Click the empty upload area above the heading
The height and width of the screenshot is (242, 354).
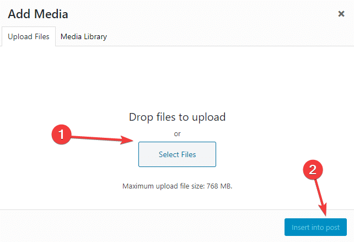[177, 78]
